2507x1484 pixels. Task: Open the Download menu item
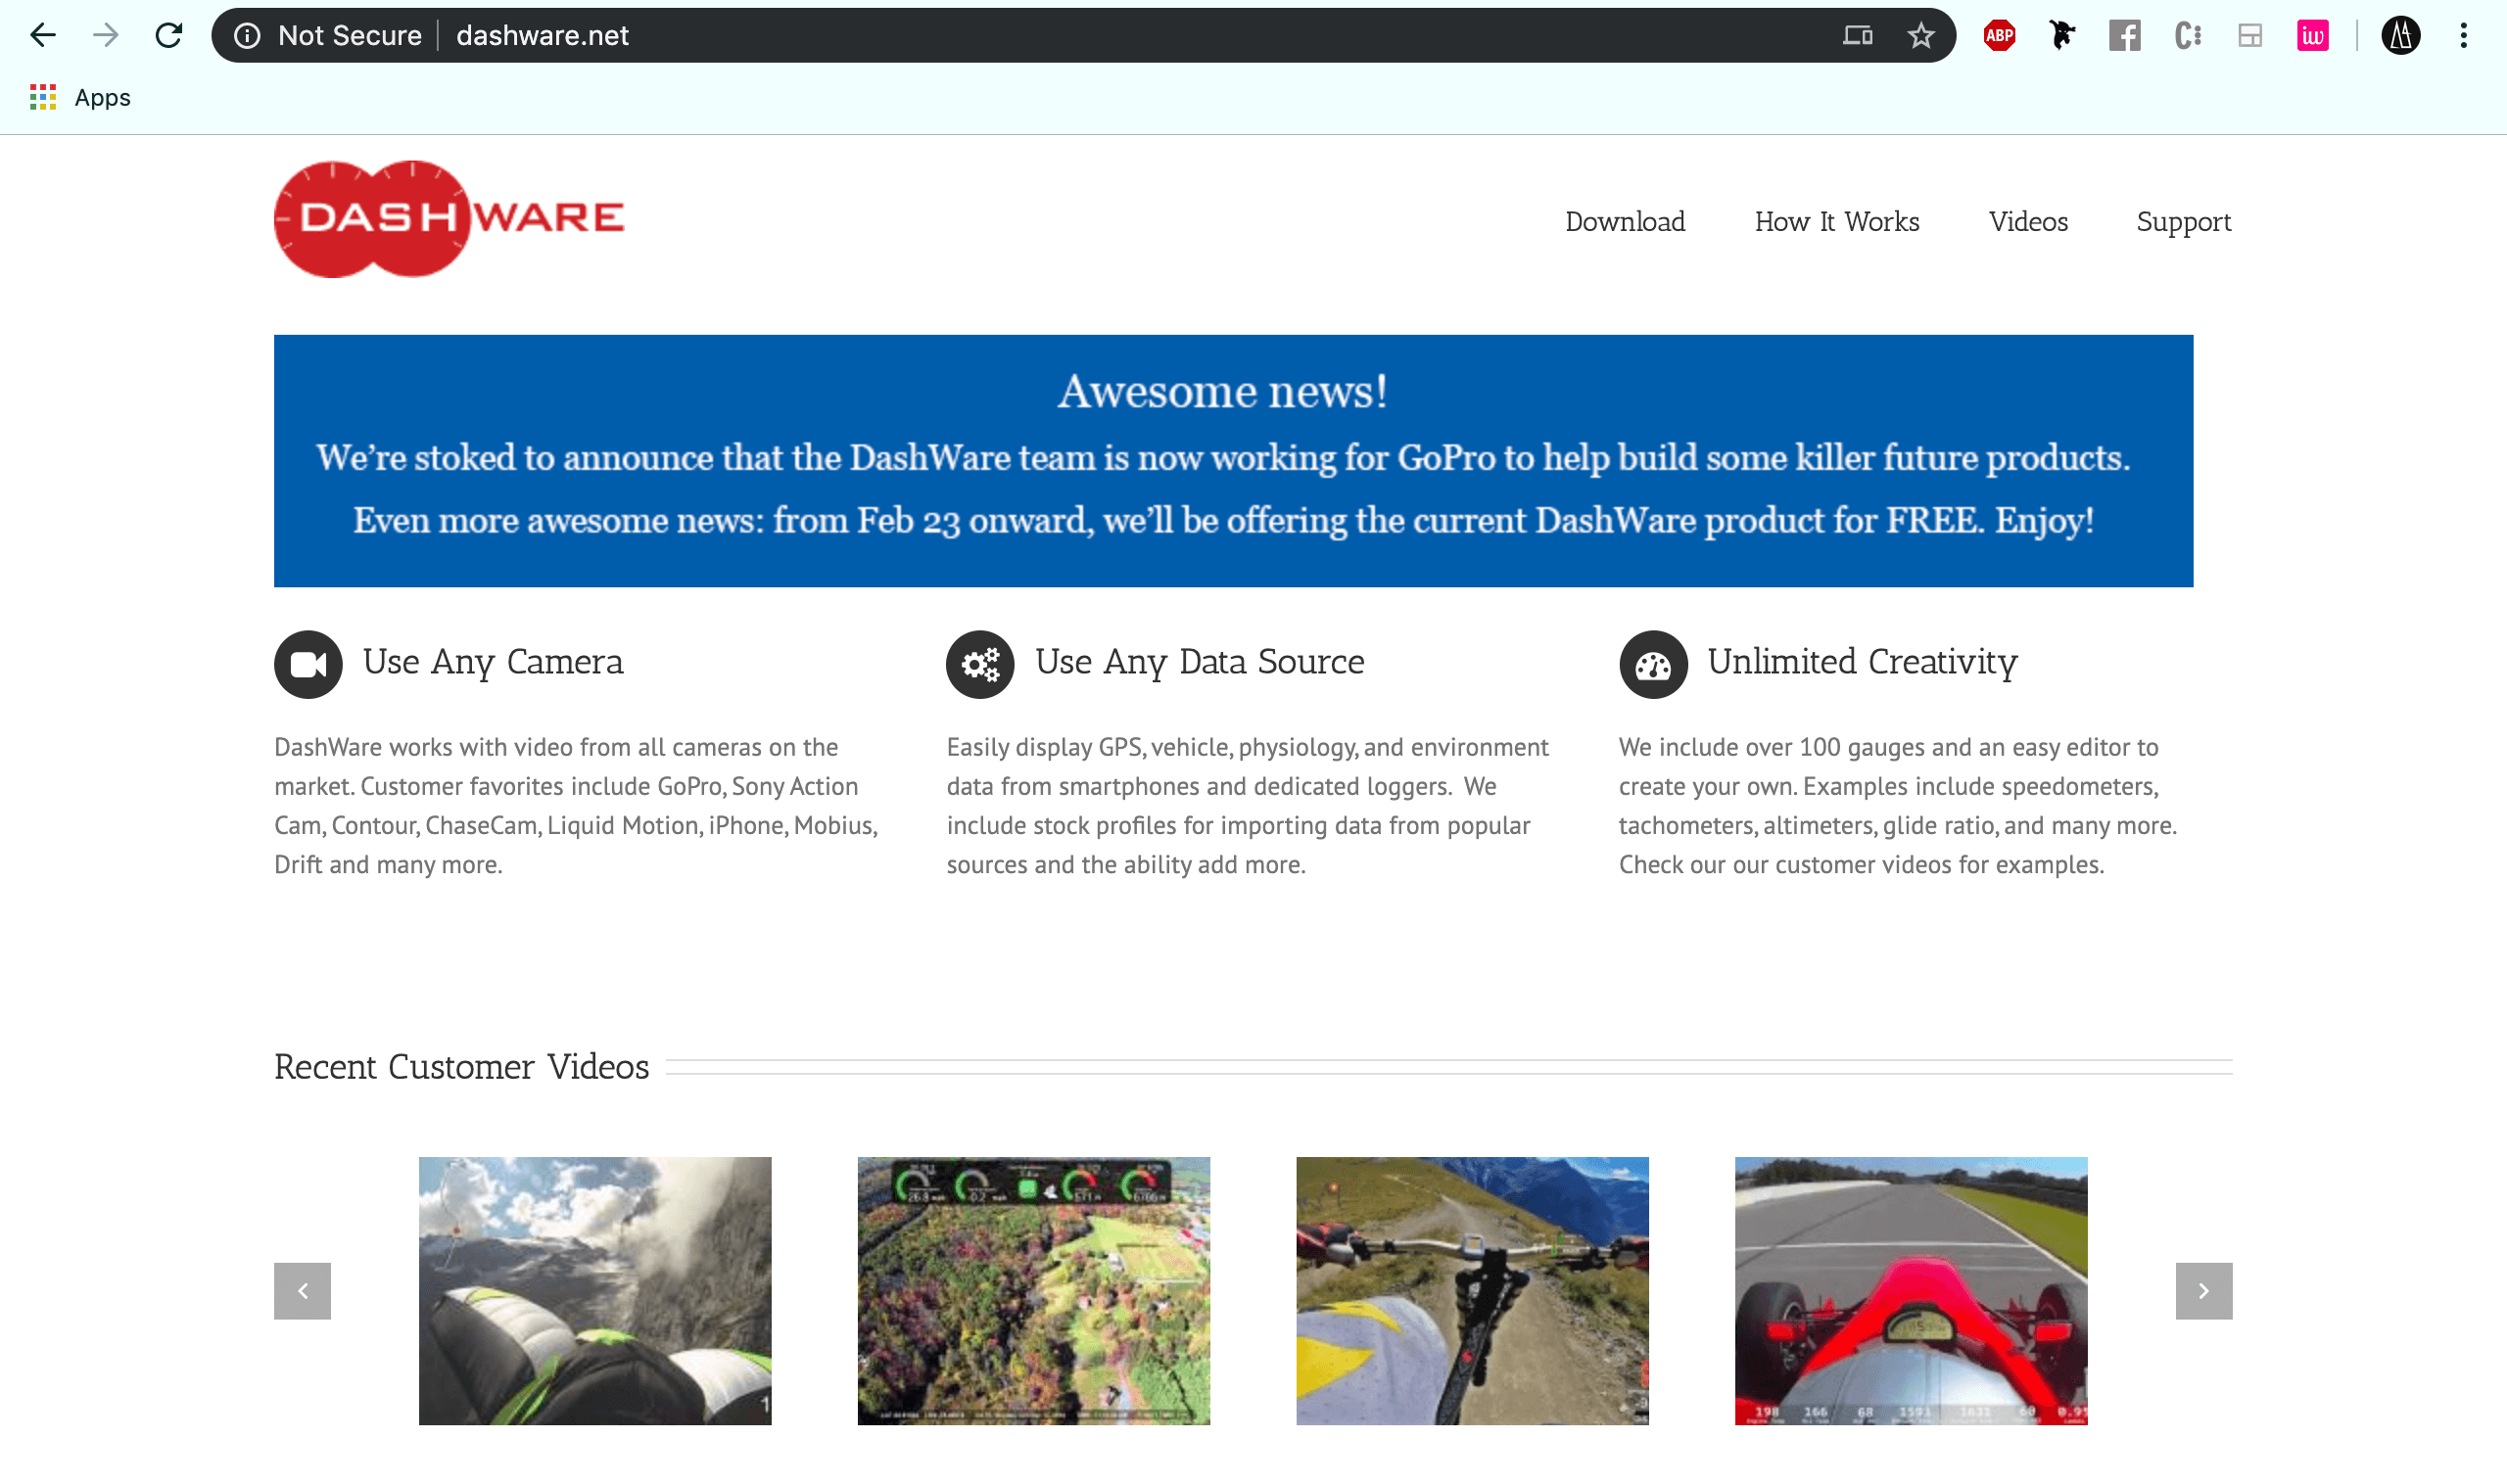point(1625,221)
